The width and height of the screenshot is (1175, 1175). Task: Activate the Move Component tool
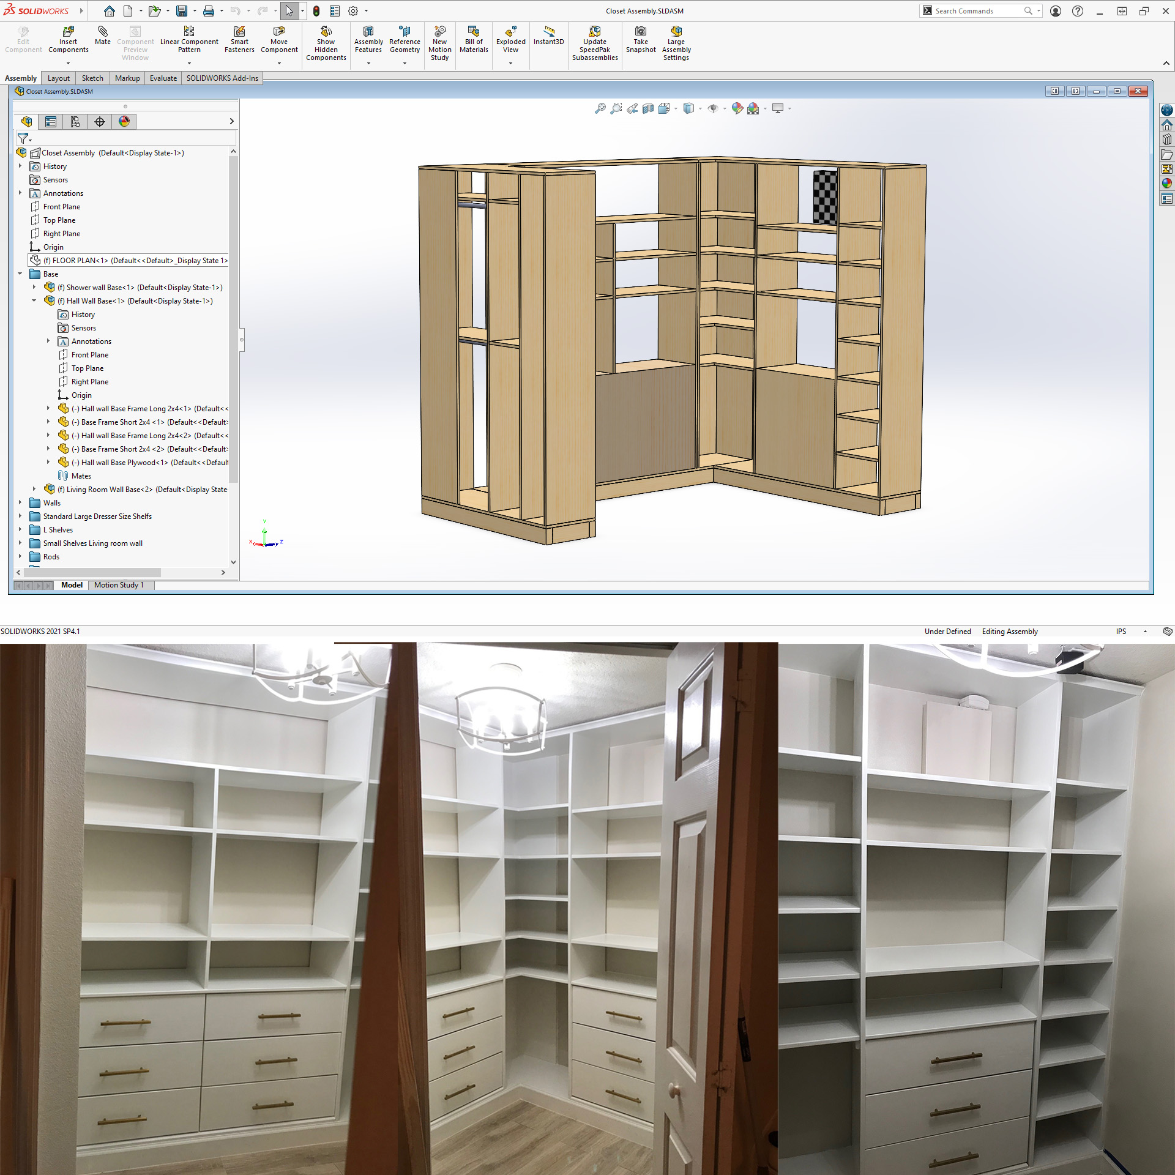[x=279, y=40]
